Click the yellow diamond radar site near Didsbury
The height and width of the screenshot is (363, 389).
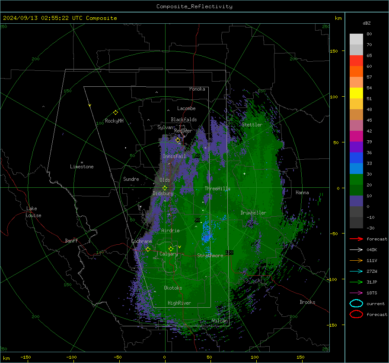[x=165, y=188]
